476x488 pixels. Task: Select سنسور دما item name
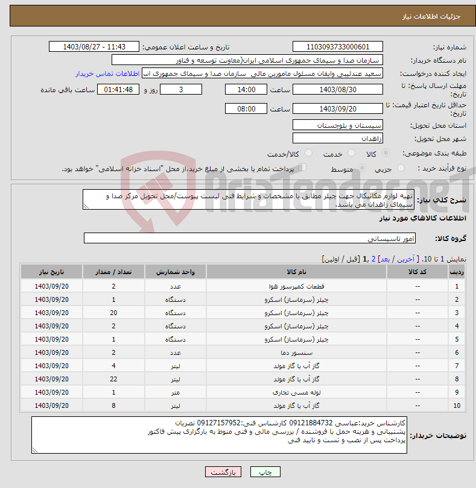(296, 352)
